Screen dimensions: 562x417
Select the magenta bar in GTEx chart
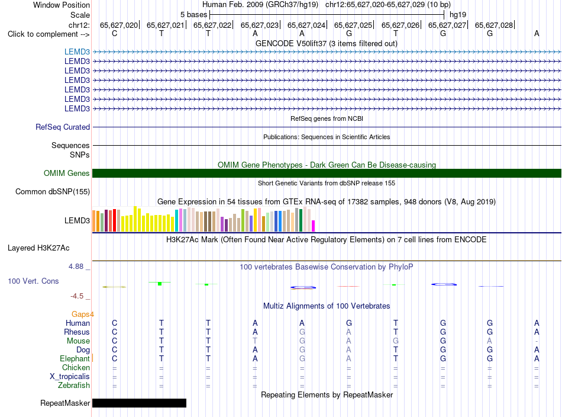(x=314, y=226)
